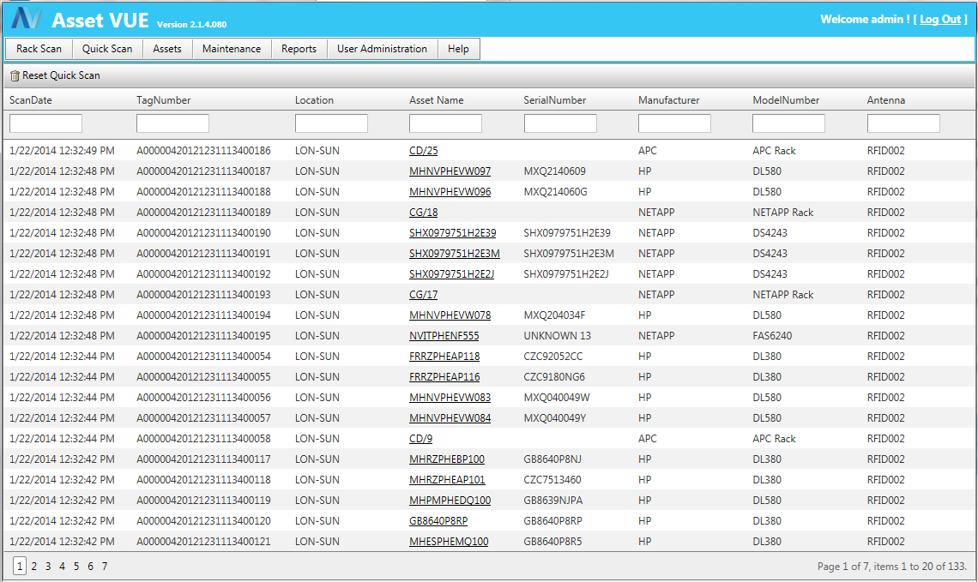Screen dimensions: 978x582
Task: Go to results page 5
Action: (x=76, y=567)
